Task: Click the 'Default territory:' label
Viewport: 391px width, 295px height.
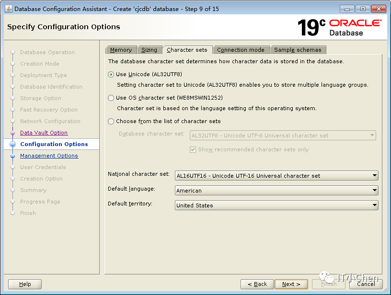Action: [130, 204]
